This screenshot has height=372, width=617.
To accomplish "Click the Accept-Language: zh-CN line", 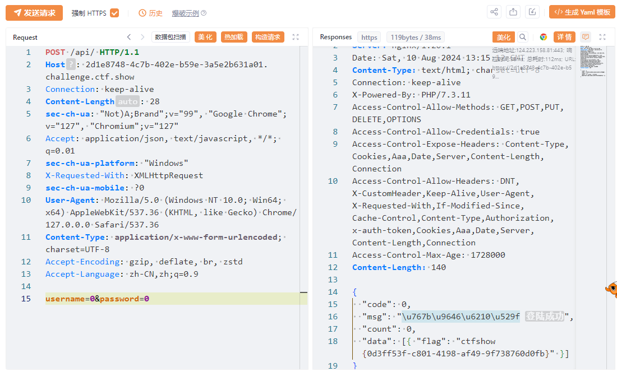I will pos(122,274).
